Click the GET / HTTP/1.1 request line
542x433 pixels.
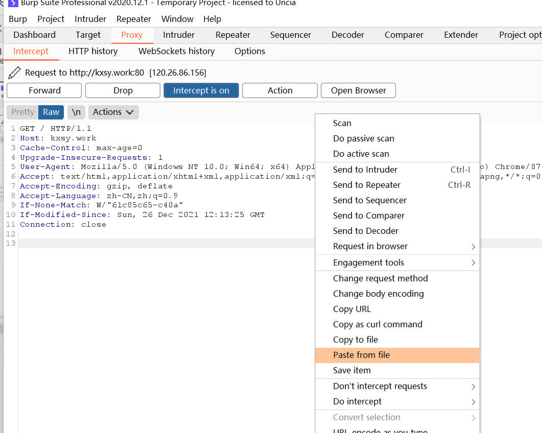pos(56,129)
